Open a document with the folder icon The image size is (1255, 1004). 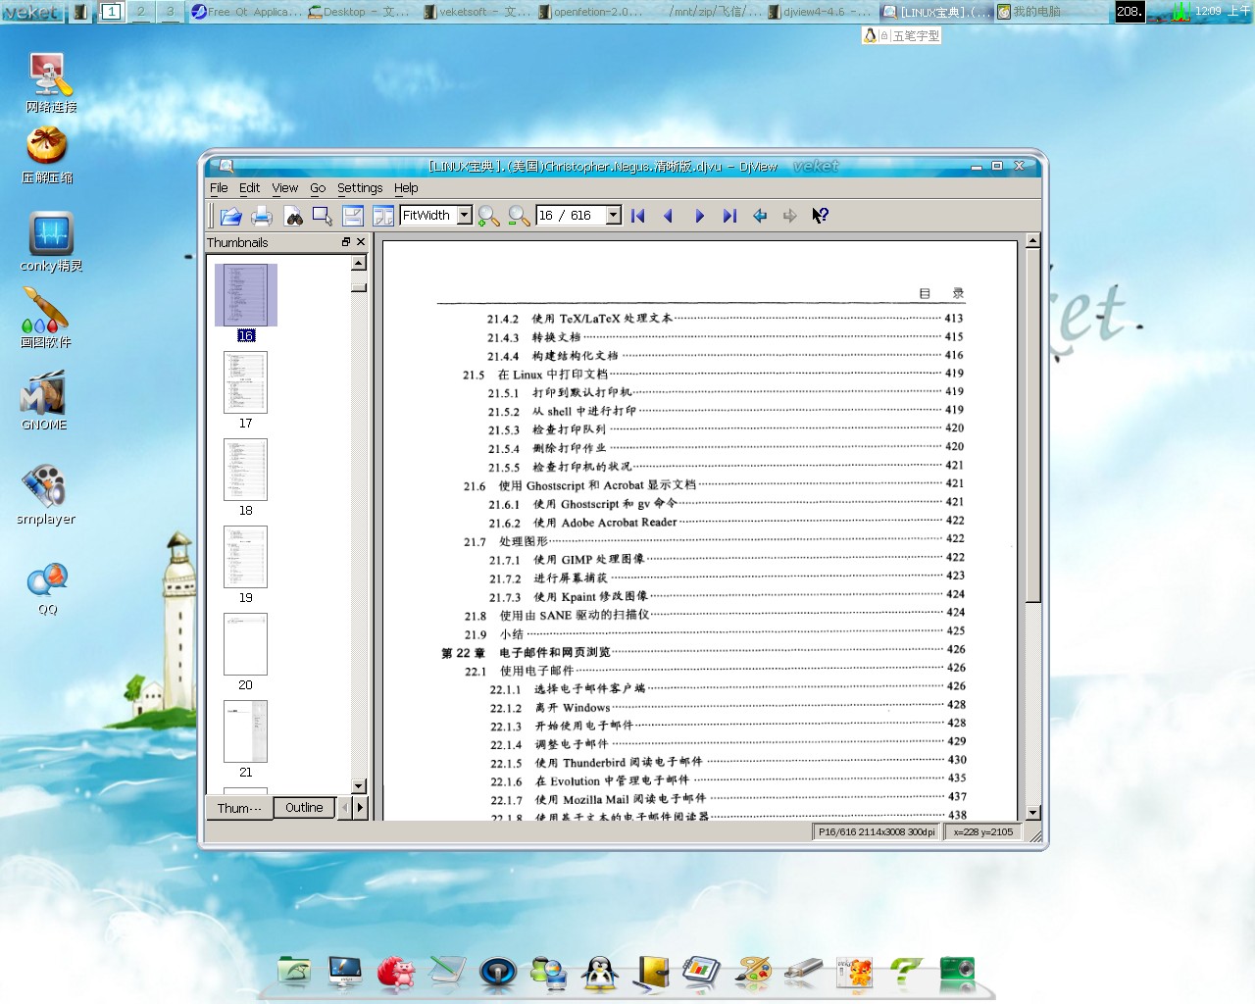pos(231,216)
